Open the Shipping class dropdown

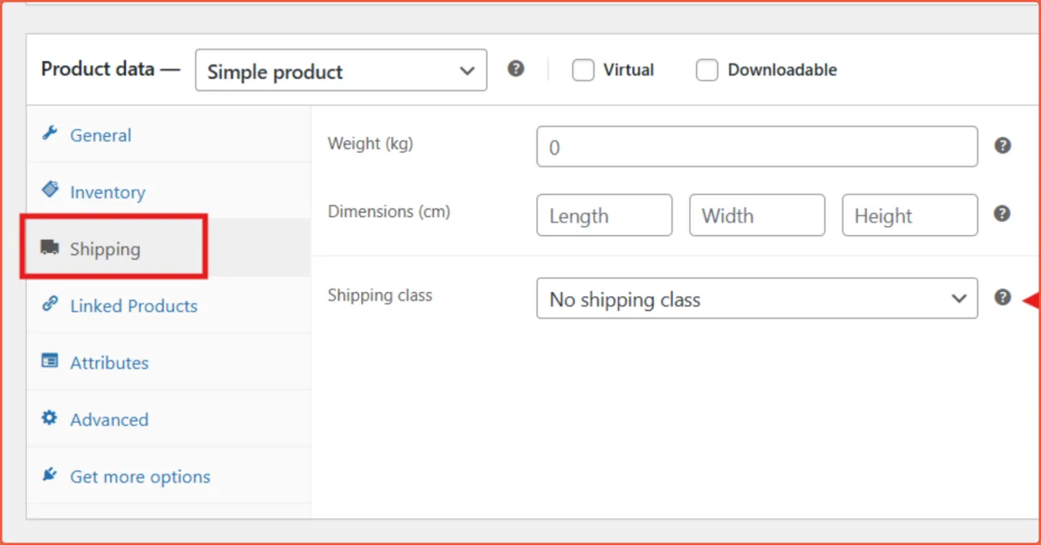[x=756, y=299]
